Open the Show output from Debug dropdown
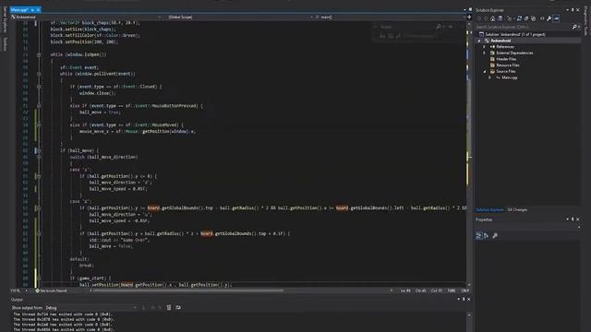 tap(90, 307)
